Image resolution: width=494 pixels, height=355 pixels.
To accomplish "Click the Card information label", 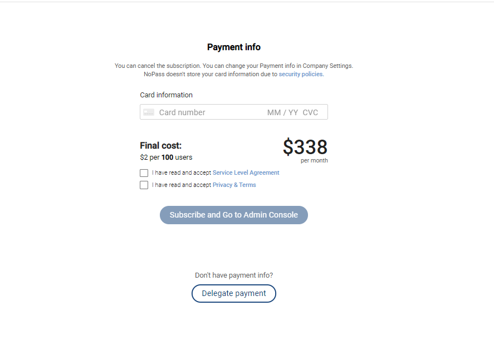I will pos(166,95).
